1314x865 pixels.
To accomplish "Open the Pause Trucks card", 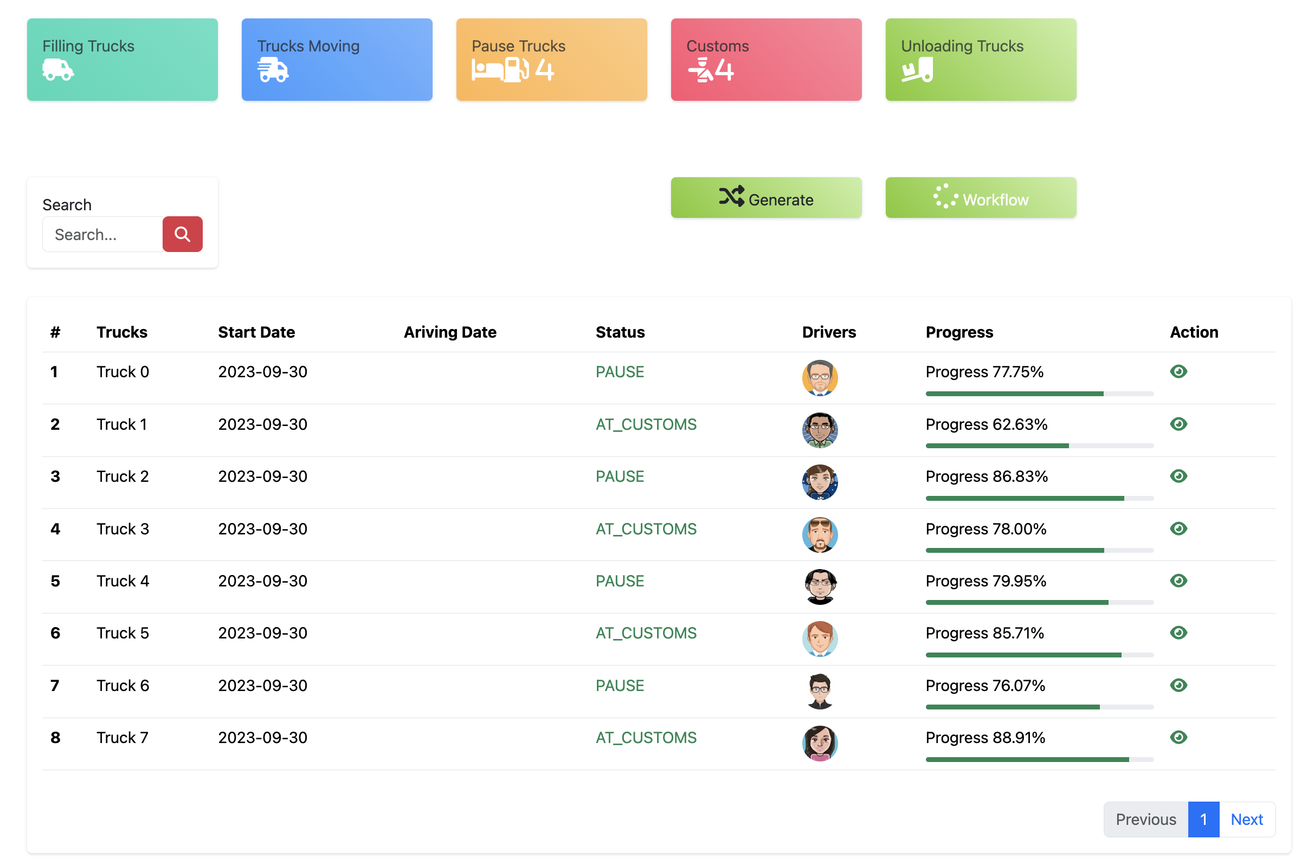I will (551, 60).
